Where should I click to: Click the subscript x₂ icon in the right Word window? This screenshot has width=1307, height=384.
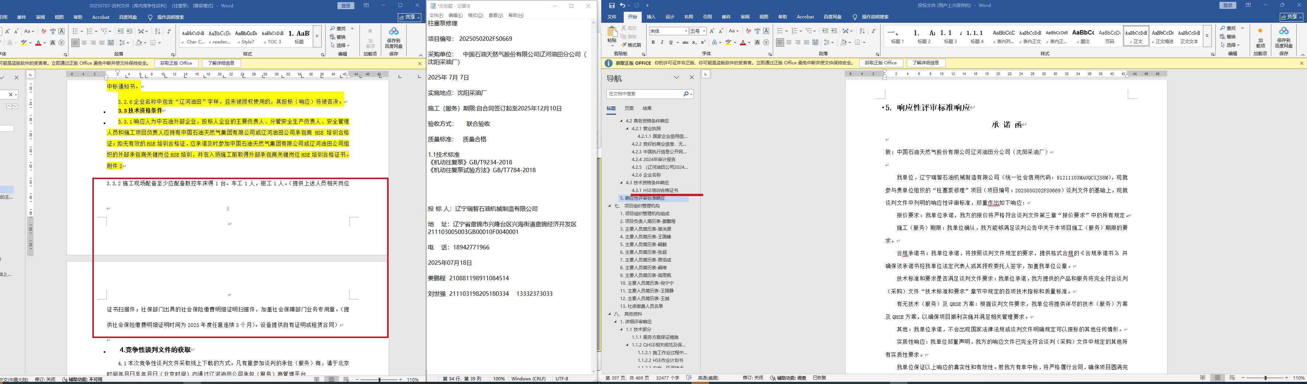[x=695, y=43]
